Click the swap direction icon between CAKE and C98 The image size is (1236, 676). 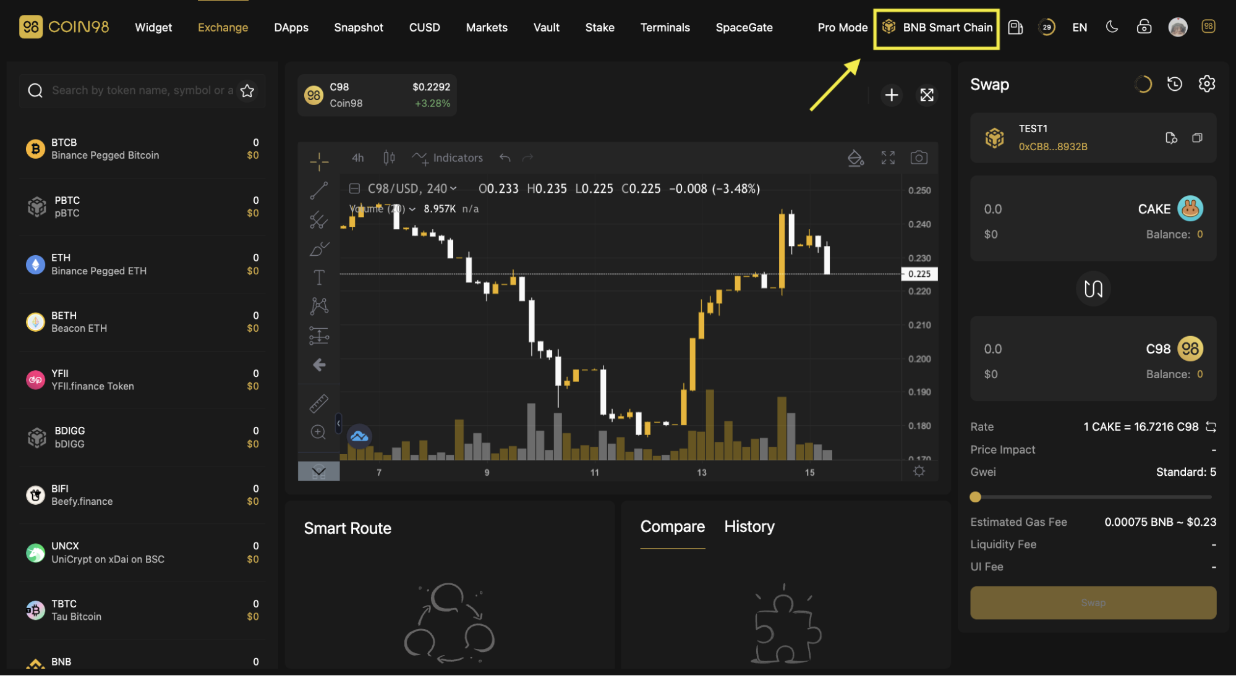[x=1093, y=289]
